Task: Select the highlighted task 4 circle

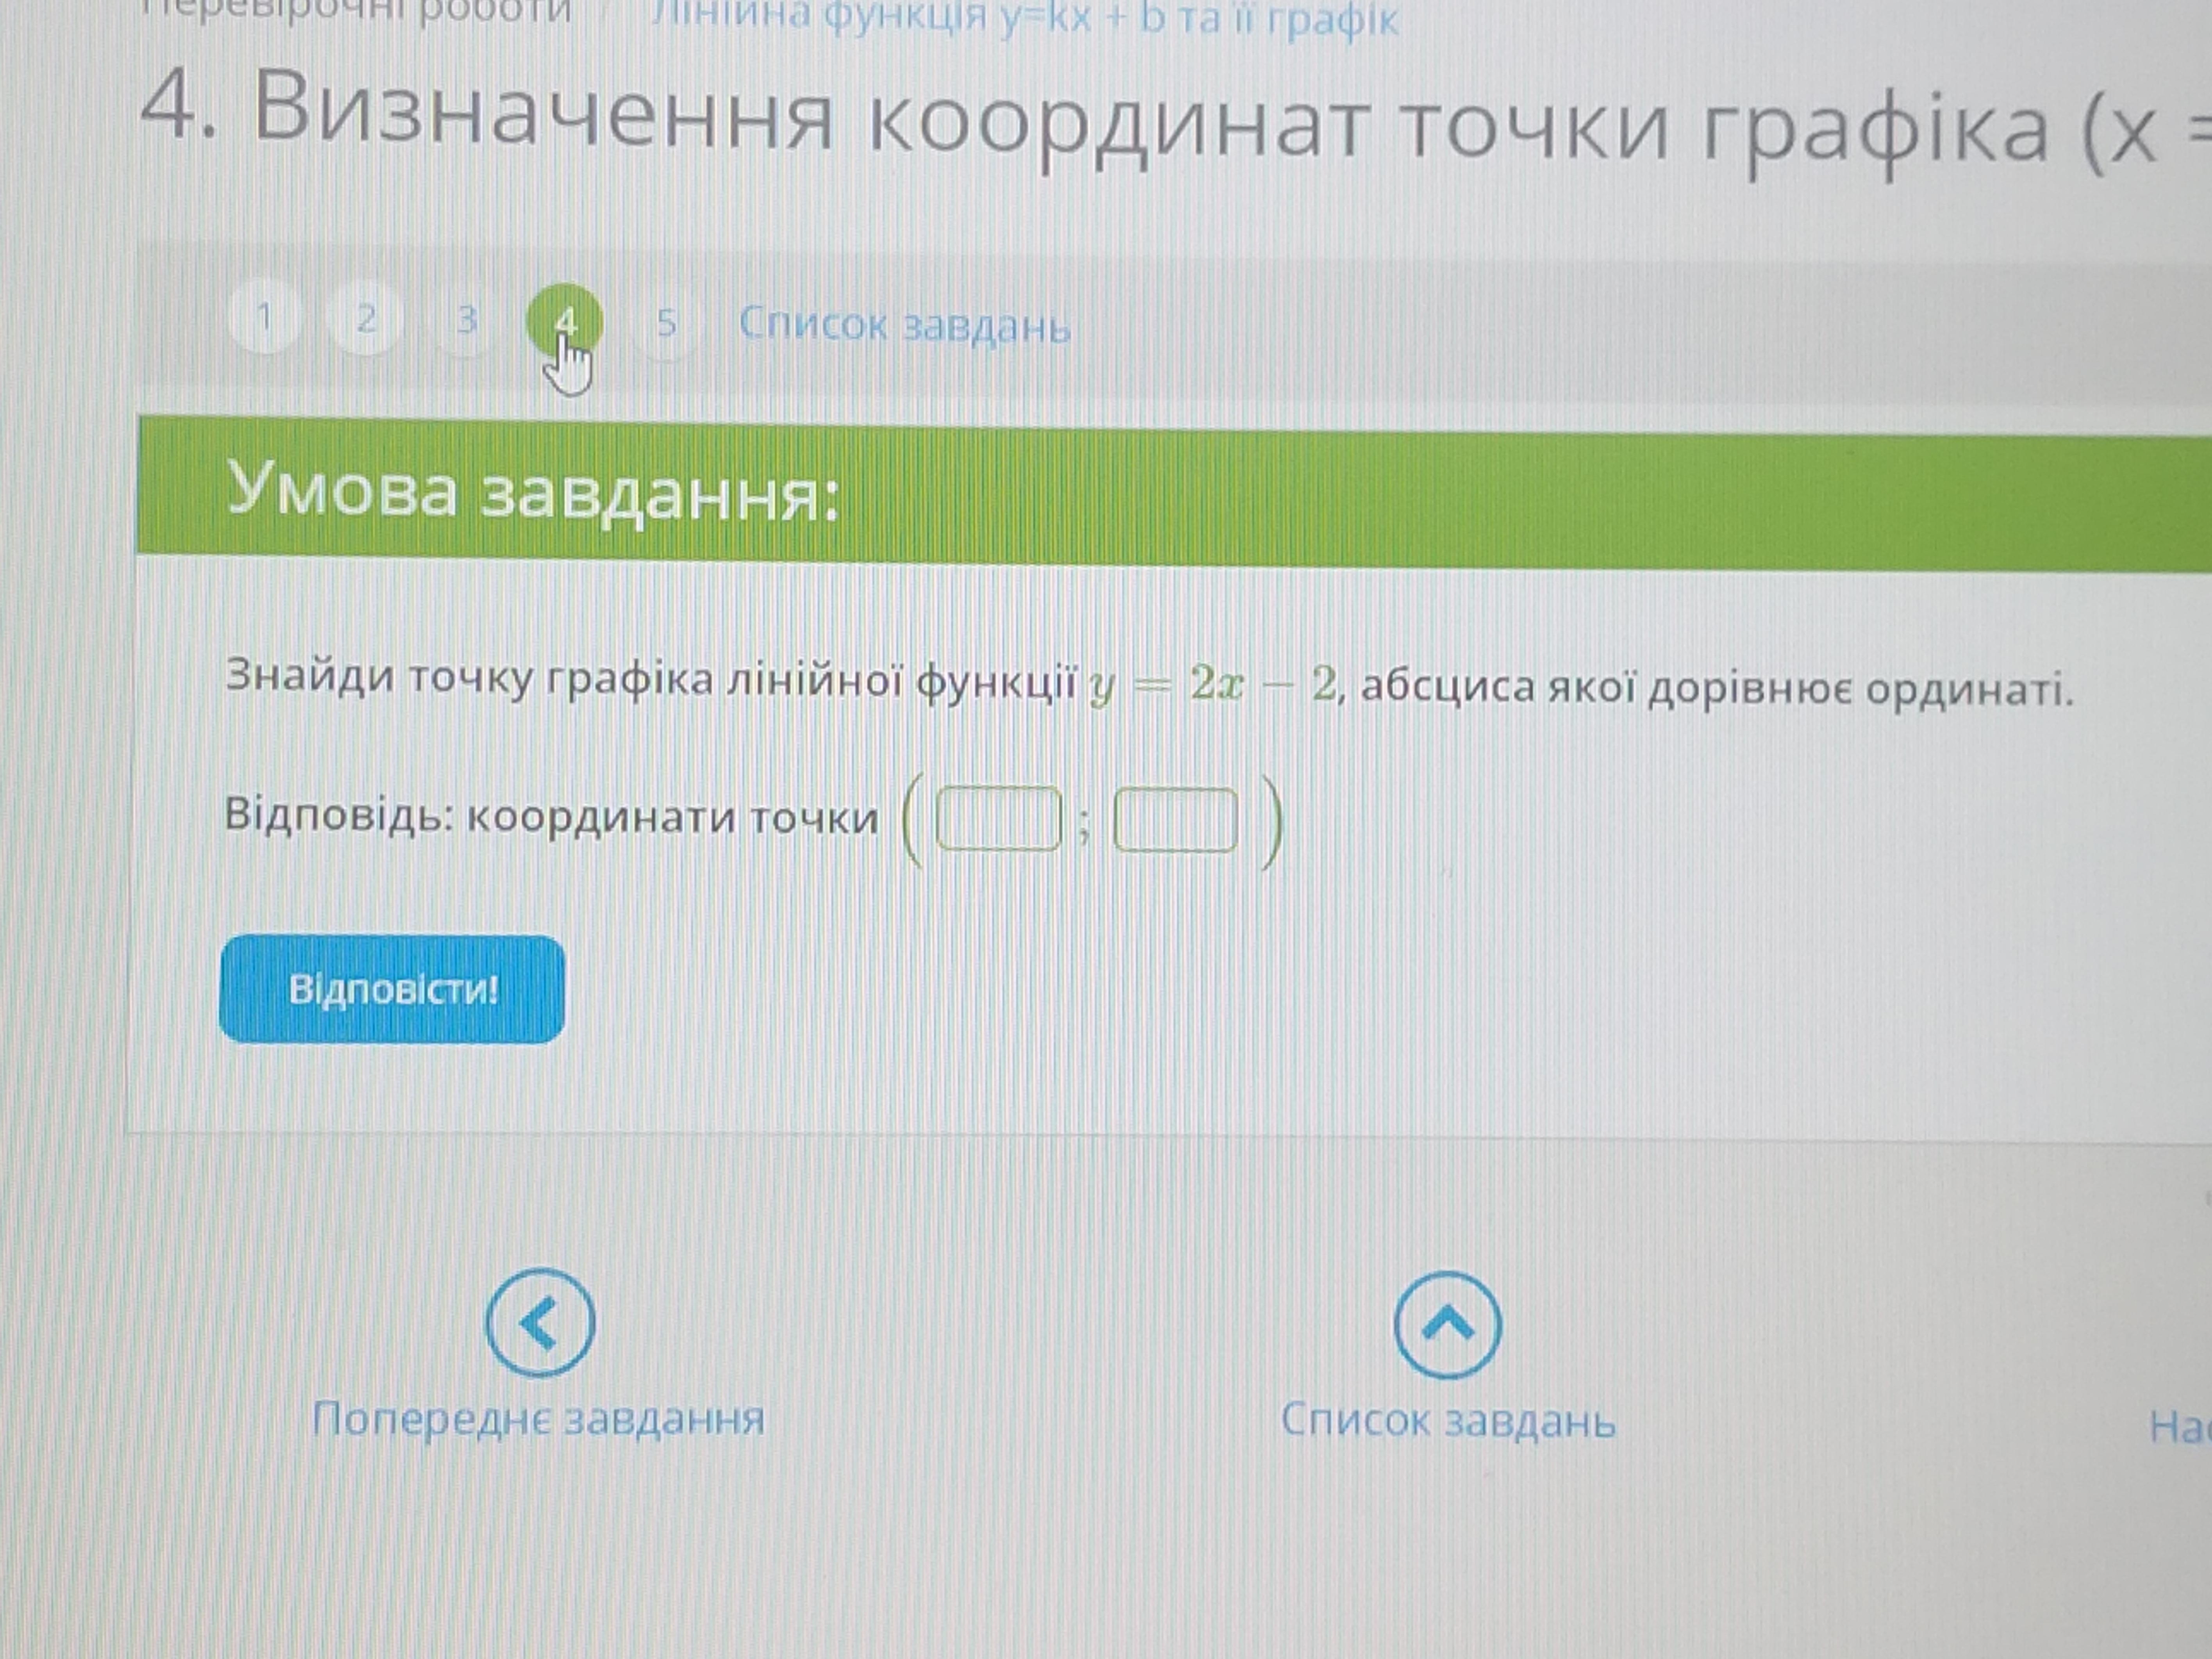Action: (565, 321)
